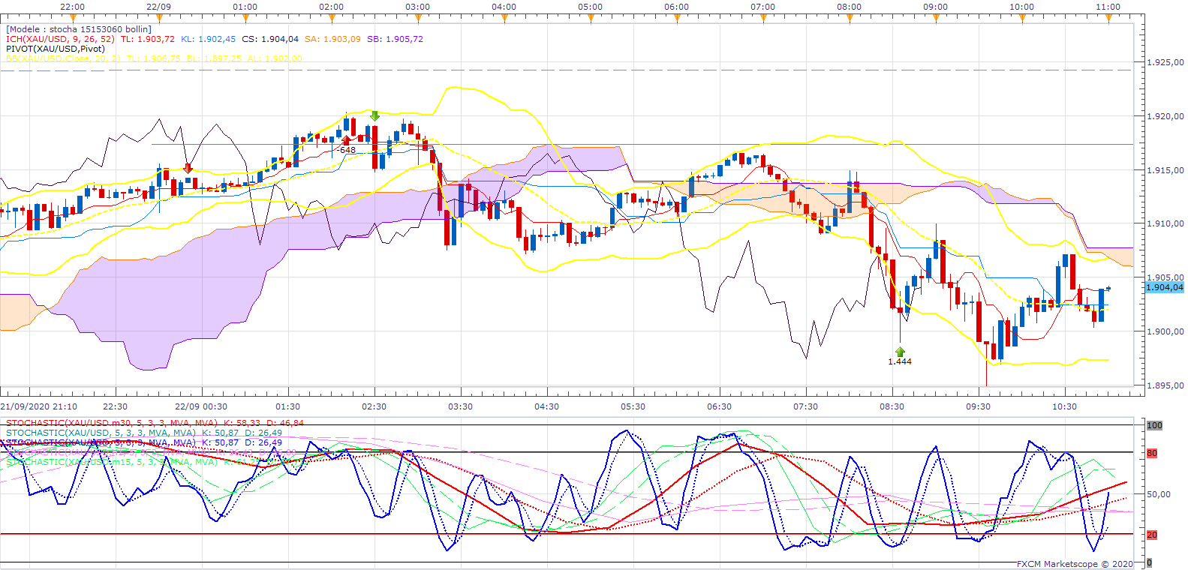The width and height of the screenshot is (1188, 570).
Task: Click the 1.910,00 price axis label
Action: 1165,223
